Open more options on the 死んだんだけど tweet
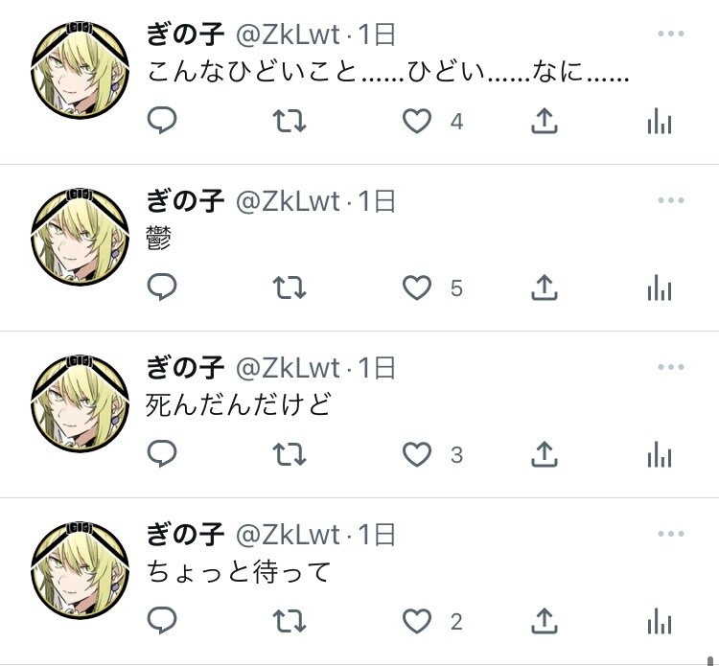719x666 pixels. pos(671,367)
